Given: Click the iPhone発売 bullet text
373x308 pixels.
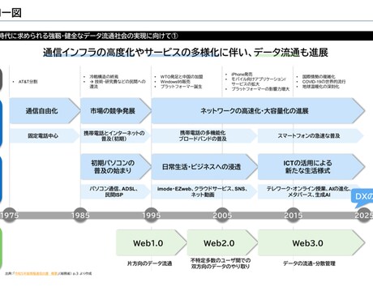Looking at the screenshot, I should pyautogui.click(x=242, y=74).
